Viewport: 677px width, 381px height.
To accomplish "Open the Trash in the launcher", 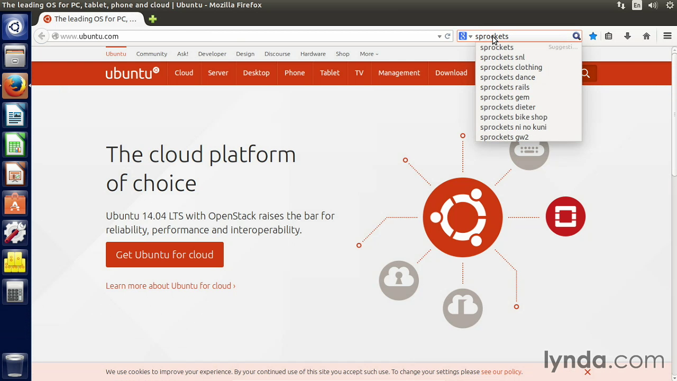I will [x=15, y=365].
